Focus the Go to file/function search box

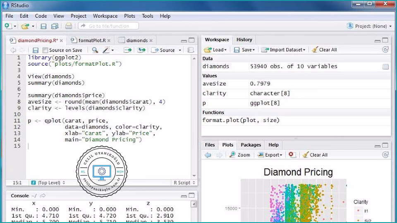pos(108,26)
